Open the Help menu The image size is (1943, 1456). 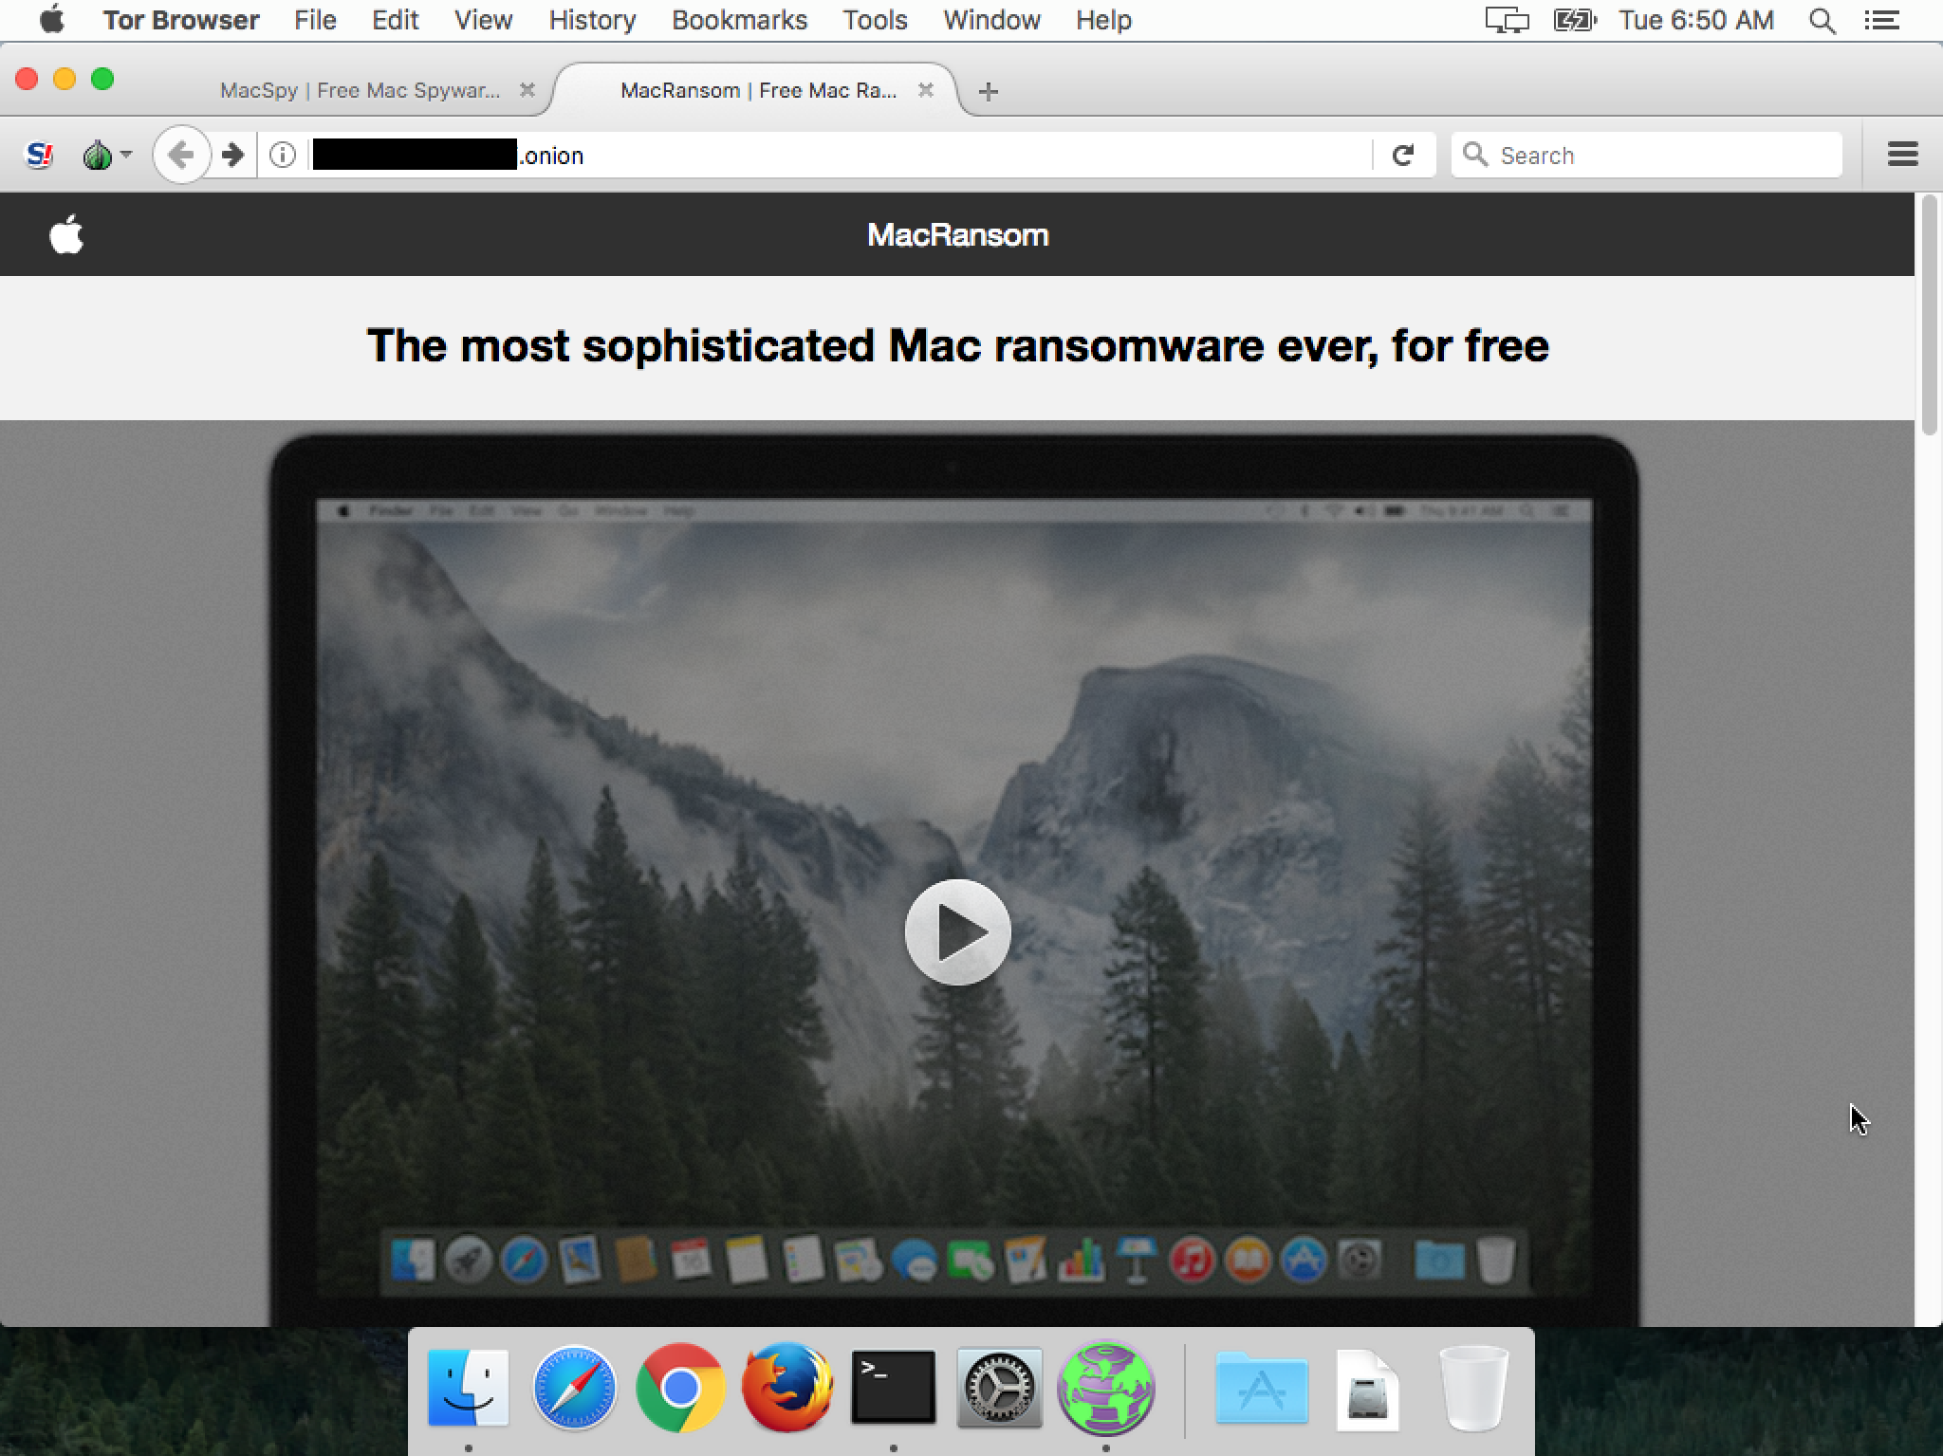click(x=1103, y=20)
